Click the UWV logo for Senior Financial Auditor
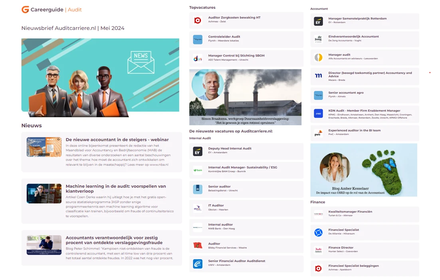This screenshot has width=440, height=280. 198,264
